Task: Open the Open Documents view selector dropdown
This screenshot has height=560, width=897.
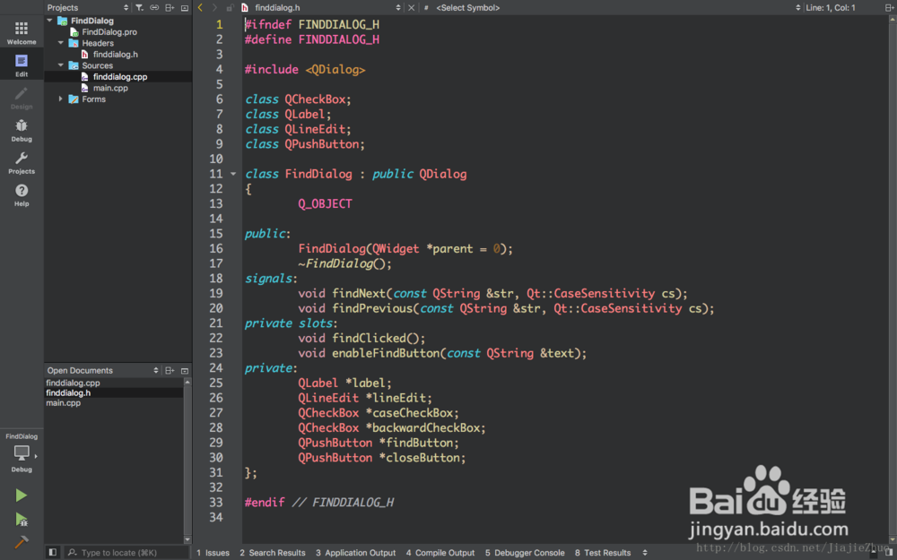Action: pos(155,370)
